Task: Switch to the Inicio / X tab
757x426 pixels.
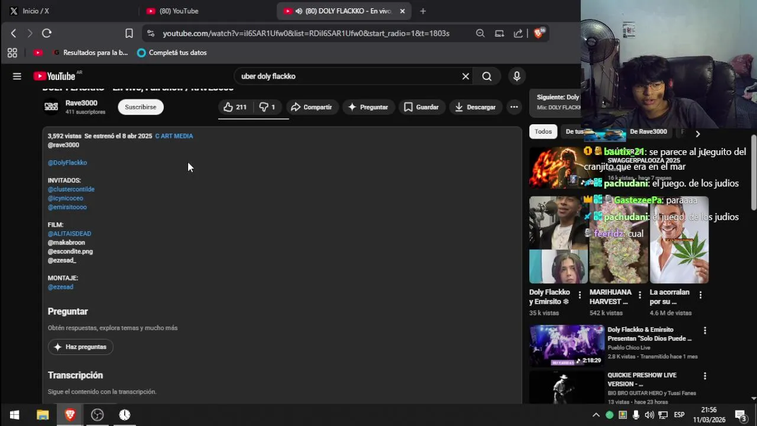Action: click(68, 11)
